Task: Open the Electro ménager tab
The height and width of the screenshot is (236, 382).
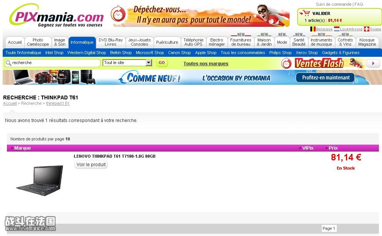Action: pyautogui.click(x=217, y=42)
